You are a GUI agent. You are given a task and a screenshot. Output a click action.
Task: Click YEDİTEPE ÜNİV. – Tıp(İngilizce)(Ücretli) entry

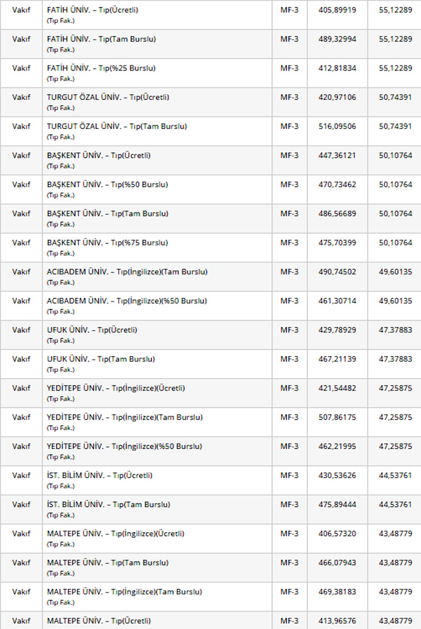(116, 387)
